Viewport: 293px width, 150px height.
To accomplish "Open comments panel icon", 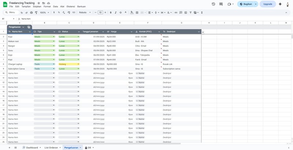I will 221,4.
